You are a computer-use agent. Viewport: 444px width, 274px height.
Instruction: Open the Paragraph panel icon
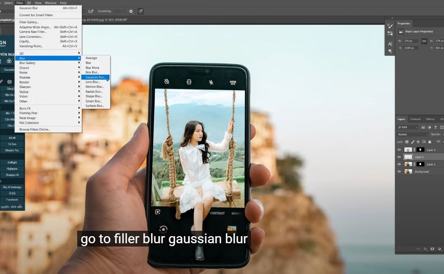pyautogui.click(x=390, y=51)
